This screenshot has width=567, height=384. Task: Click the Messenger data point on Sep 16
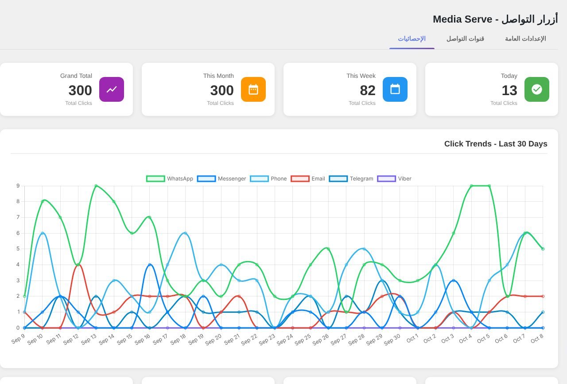pyautogui.click(x=150, y=265)
